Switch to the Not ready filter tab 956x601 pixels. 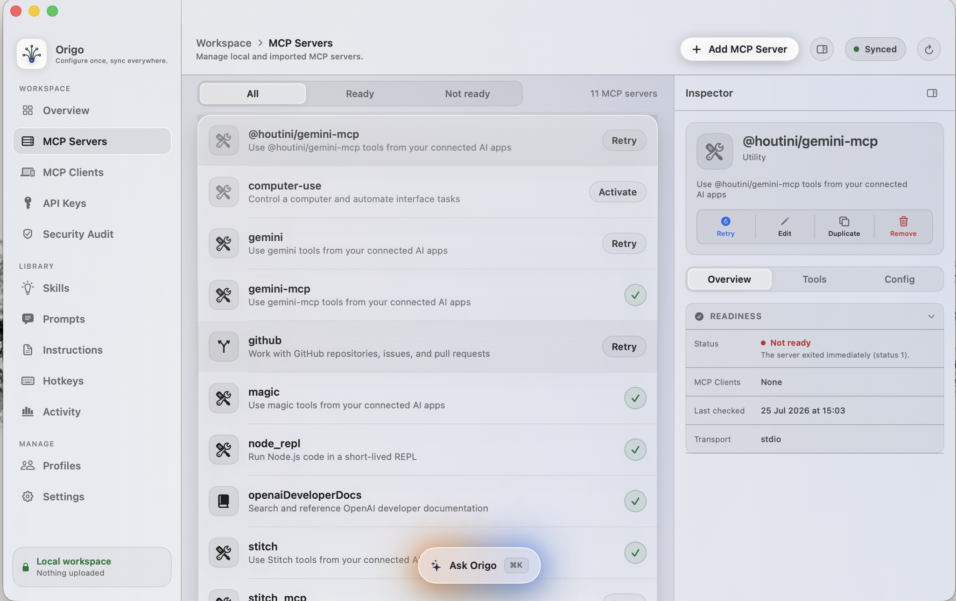pyautogui.click(x=467, y=93)
